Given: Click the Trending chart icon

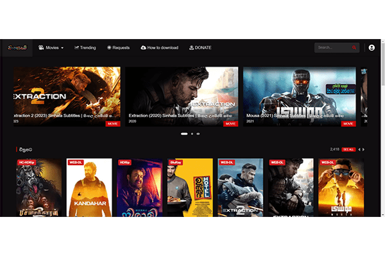Looking at the screenshot, I should click(x=77, y=47).
